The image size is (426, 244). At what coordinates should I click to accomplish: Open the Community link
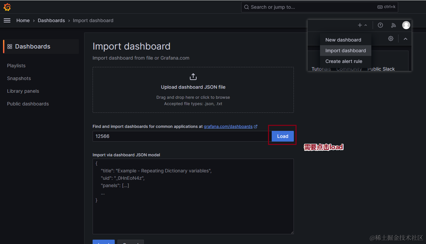click(349, 69)
